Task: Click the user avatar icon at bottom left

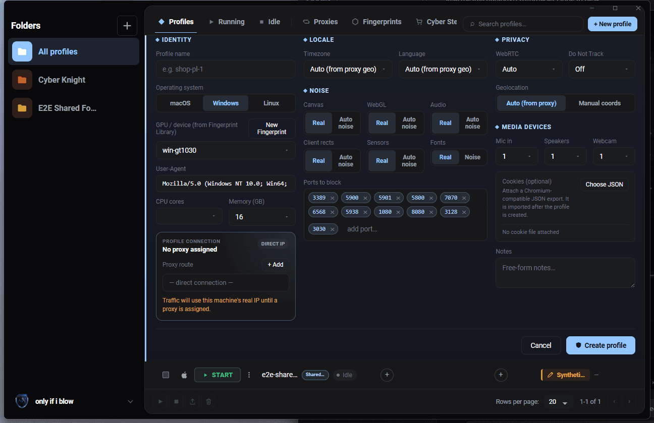Action: pyautogui.click(x=22, y=401)
